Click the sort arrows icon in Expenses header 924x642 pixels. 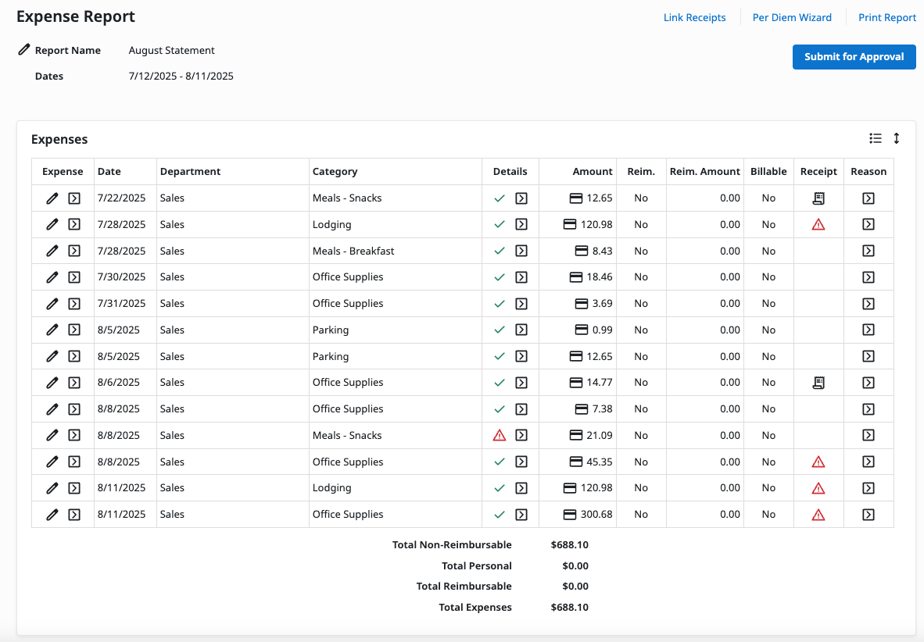point(897,138)
